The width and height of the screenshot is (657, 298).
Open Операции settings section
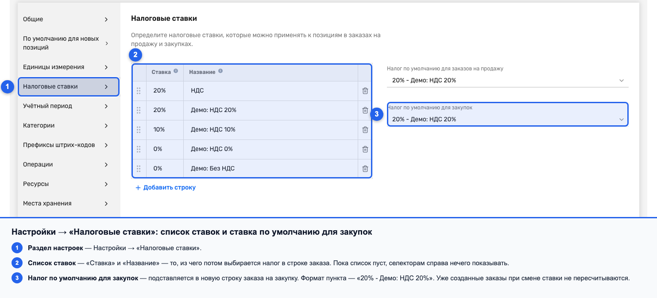(69, 165)
